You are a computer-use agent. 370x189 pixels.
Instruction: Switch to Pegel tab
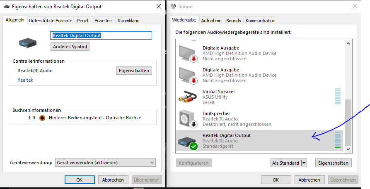[82, 21]
